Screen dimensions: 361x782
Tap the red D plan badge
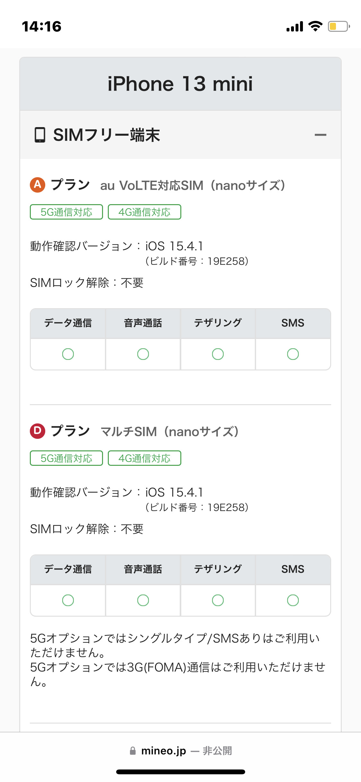point(38,431)
